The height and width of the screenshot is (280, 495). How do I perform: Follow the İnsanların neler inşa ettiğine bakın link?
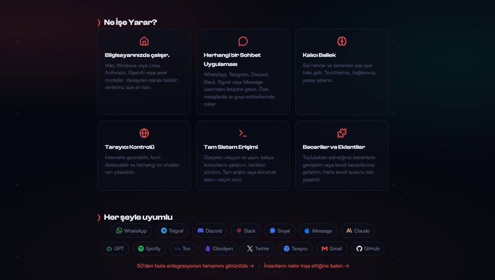coord(306,266)
